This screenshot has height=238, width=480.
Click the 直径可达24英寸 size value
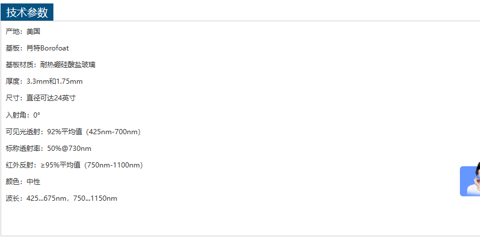coord(51,98)
